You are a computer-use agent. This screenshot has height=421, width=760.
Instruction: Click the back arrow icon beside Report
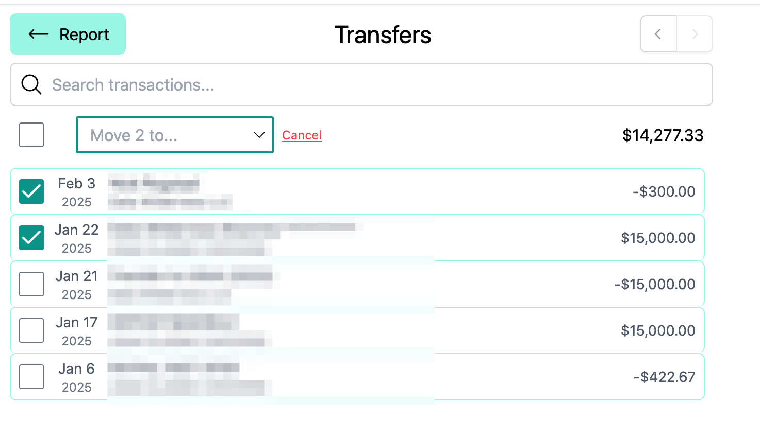pos(39,34)
